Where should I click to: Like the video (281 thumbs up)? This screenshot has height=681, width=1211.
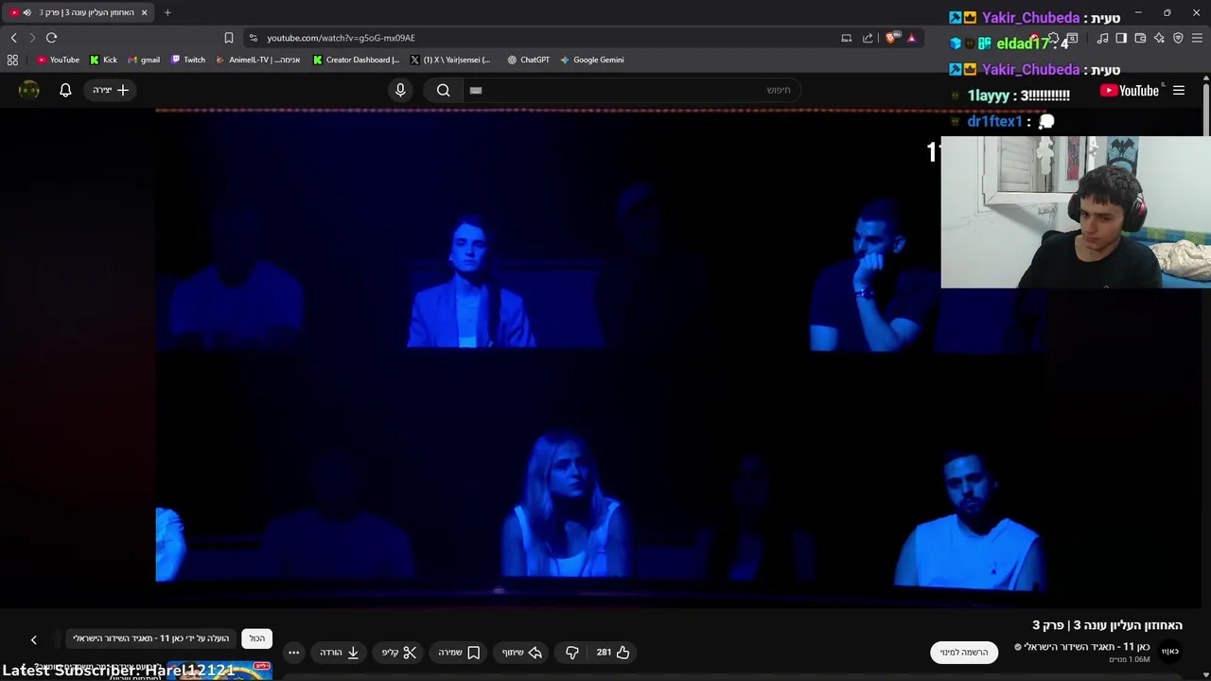[613, 653]
